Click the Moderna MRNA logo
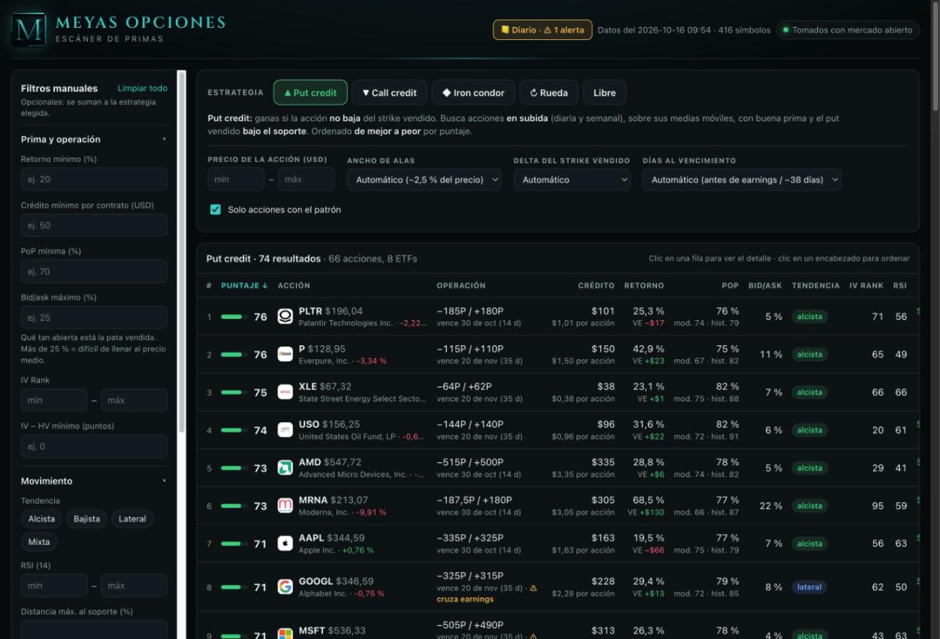This screenshot has height=639, width=940. coord(285,506)
